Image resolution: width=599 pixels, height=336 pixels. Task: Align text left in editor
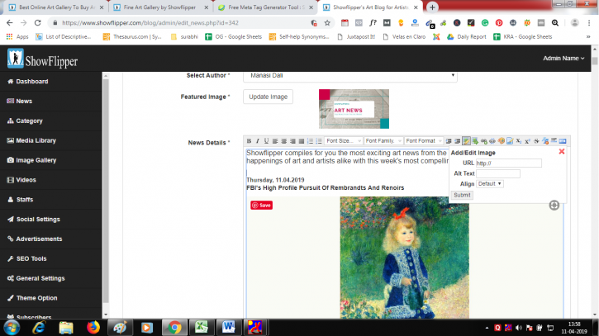pos(275,141)
